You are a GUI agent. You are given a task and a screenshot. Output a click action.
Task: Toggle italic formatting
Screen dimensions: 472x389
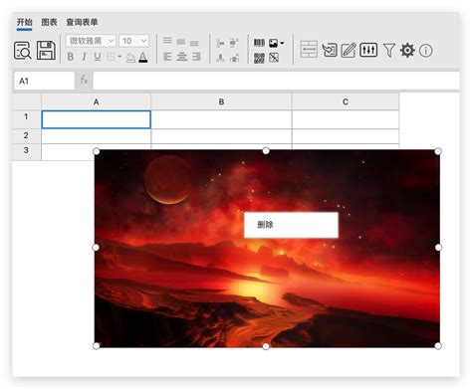(x=84, y=57)
